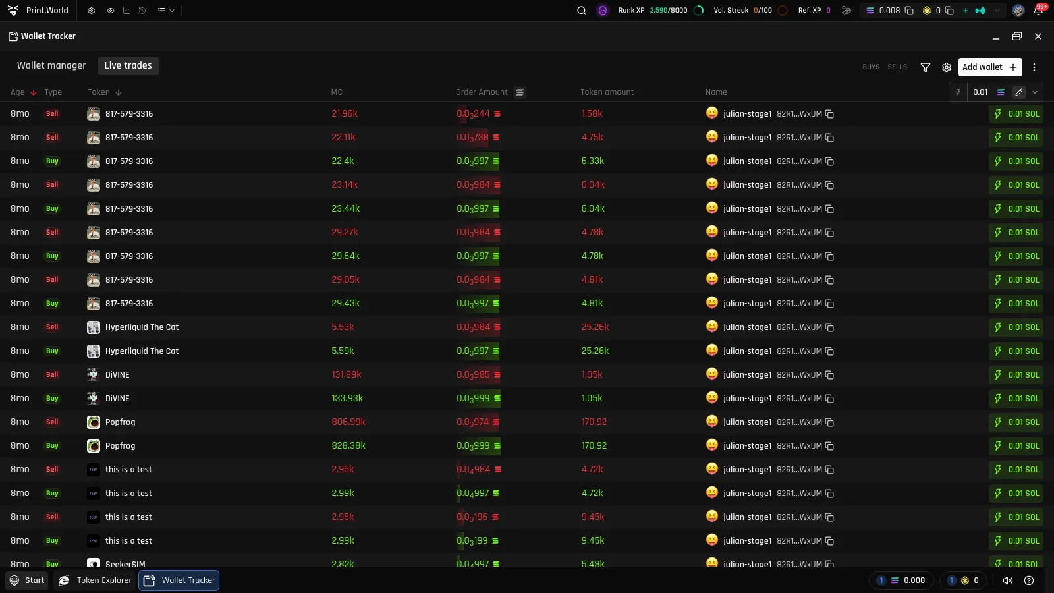Click the taskbar SOL balance 0.008 chip
The image size is (1054, 593).
tap(901, 580)
